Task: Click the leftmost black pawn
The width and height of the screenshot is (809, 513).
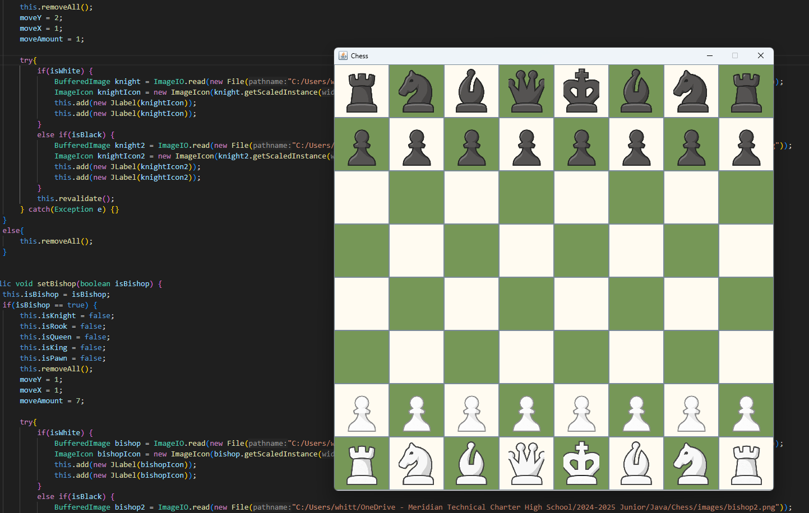Action: point(361,144)
